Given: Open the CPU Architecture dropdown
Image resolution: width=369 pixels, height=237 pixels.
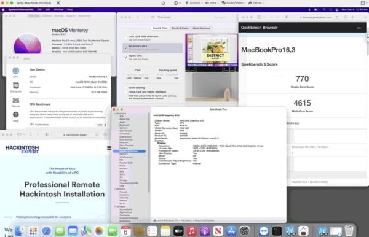Looking at the screenshot, I should click(102, 125).
